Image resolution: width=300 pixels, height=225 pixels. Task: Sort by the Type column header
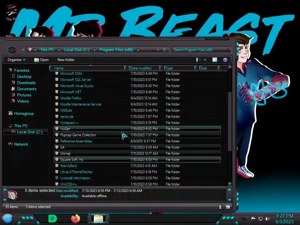click(x=180, y=68)
